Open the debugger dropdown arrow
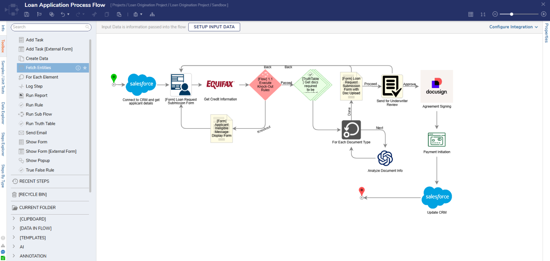The image size is (550, 261). [141, 14]
